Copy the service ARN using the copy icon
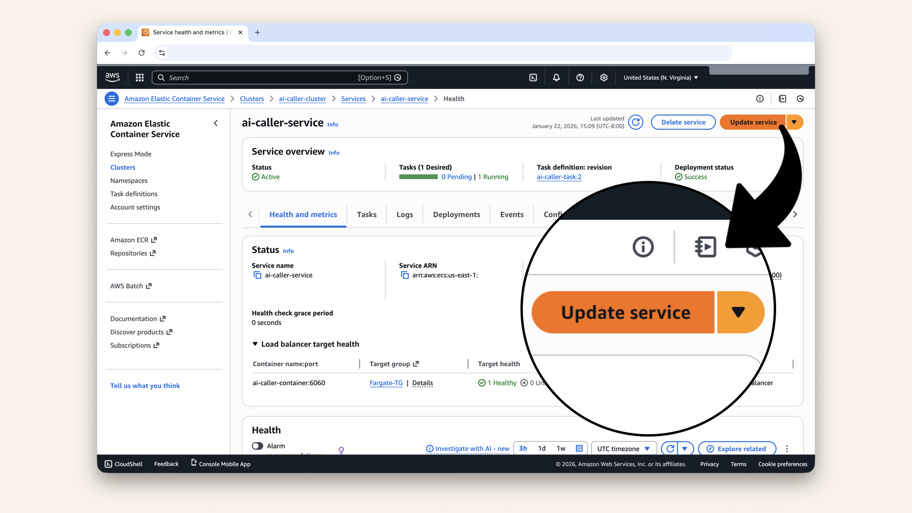This screenshot has width=912, height=513. point(405,275)
